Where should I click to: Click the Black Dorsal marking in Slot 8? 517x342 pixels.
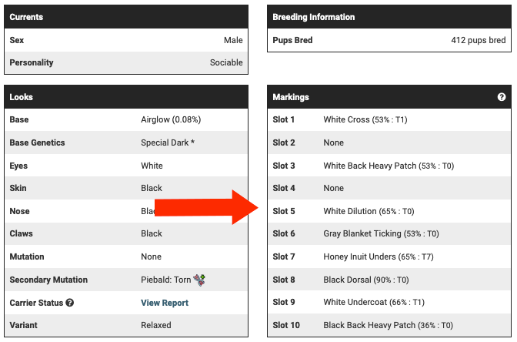(365, 280)
